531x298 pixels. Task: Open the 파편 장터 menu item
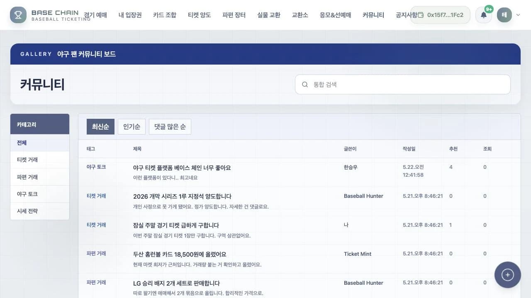[x=234, y=15]
